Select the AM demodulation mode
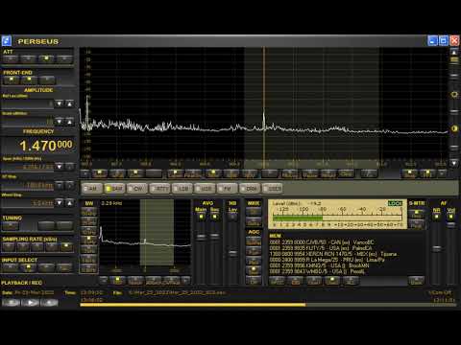 click(92, 189)
